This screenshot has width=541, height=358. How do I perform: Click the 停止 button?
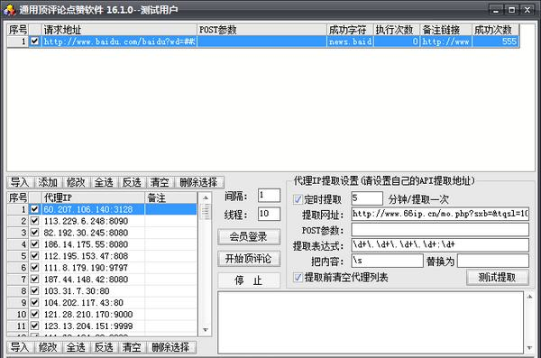click(x=249, y=280)
